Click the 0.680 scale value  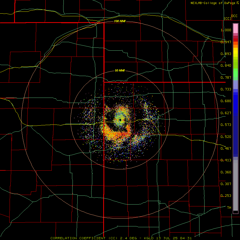pyautogui.click(x=226, y=101)
